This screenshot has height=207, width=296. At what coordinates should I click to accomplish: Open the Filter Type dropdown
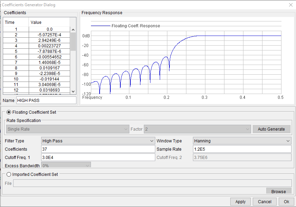point(98,141)
